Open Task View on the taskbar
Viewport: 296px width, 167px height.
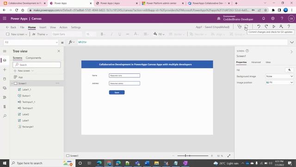coord(89,163)
